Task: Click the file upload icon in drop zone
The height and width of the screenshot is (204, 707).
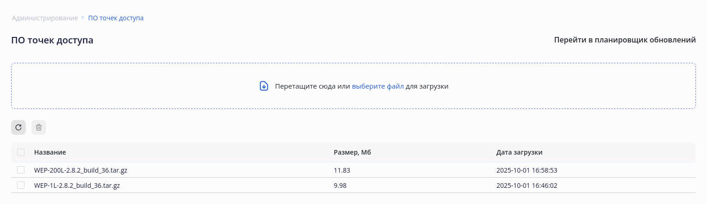Action: pos(264,86)
